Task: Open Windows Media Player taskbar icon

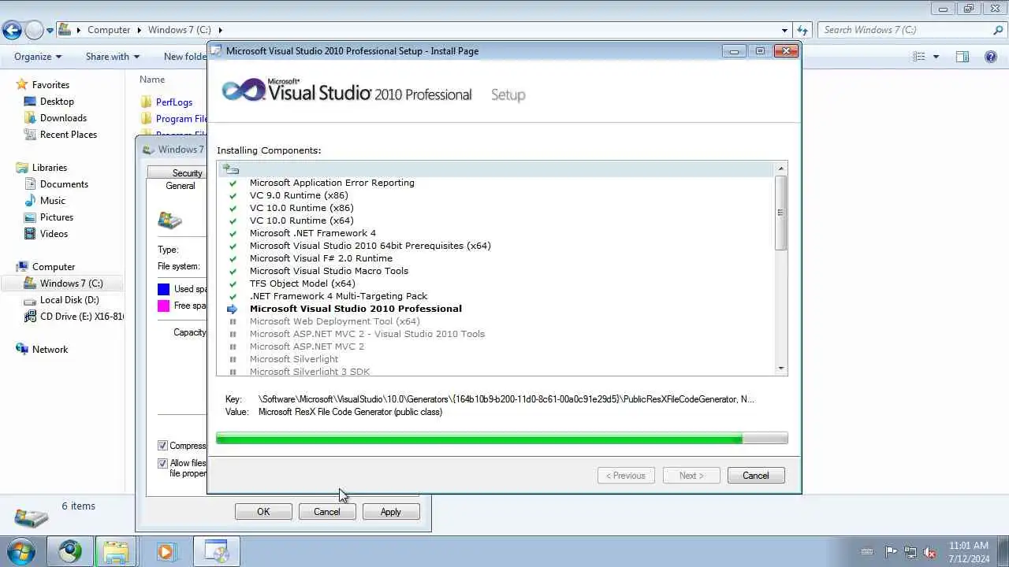Action: click(166, 551)
